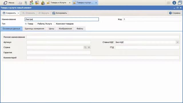Open the blue info icon

(174, 3)
